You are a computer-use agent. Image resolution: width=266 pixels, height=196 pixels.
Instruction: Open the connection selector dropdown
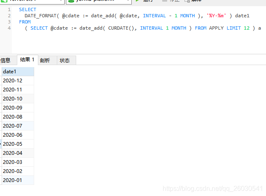click(32, 2)
